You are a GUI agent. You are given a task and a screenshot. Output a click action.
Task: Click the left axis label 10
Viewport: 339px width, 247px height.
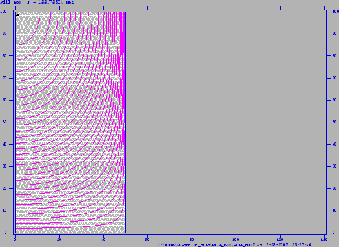[5, 211]
